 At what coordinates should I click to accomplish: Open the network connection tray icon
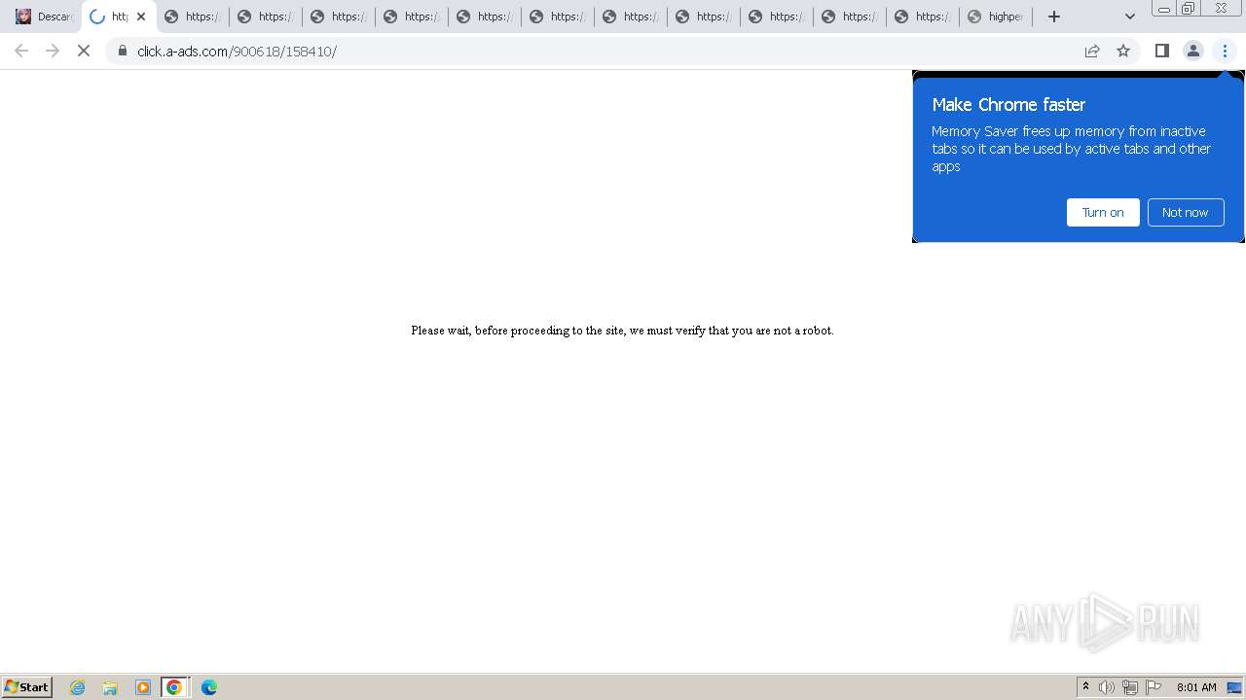(1130, 687)
